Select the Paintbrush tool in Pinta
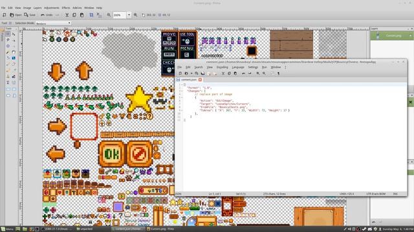This screenshot has width=414, height=232. pos(8,64)
